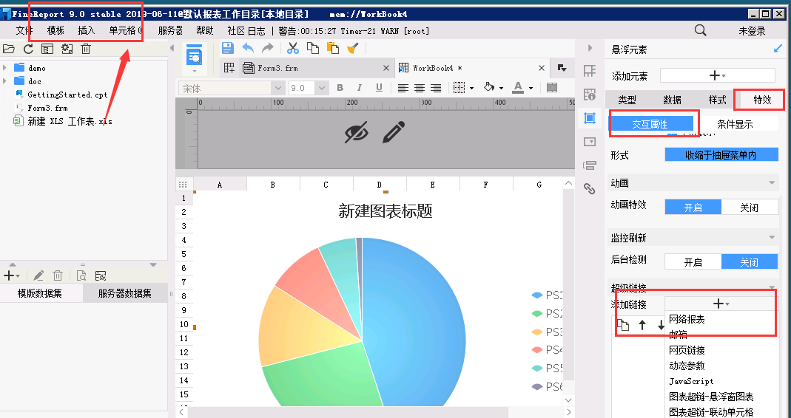Image resolution: width=791 pixels, height=418 pixels.
Task: Align cell text to the left
Action: point(403,88)
